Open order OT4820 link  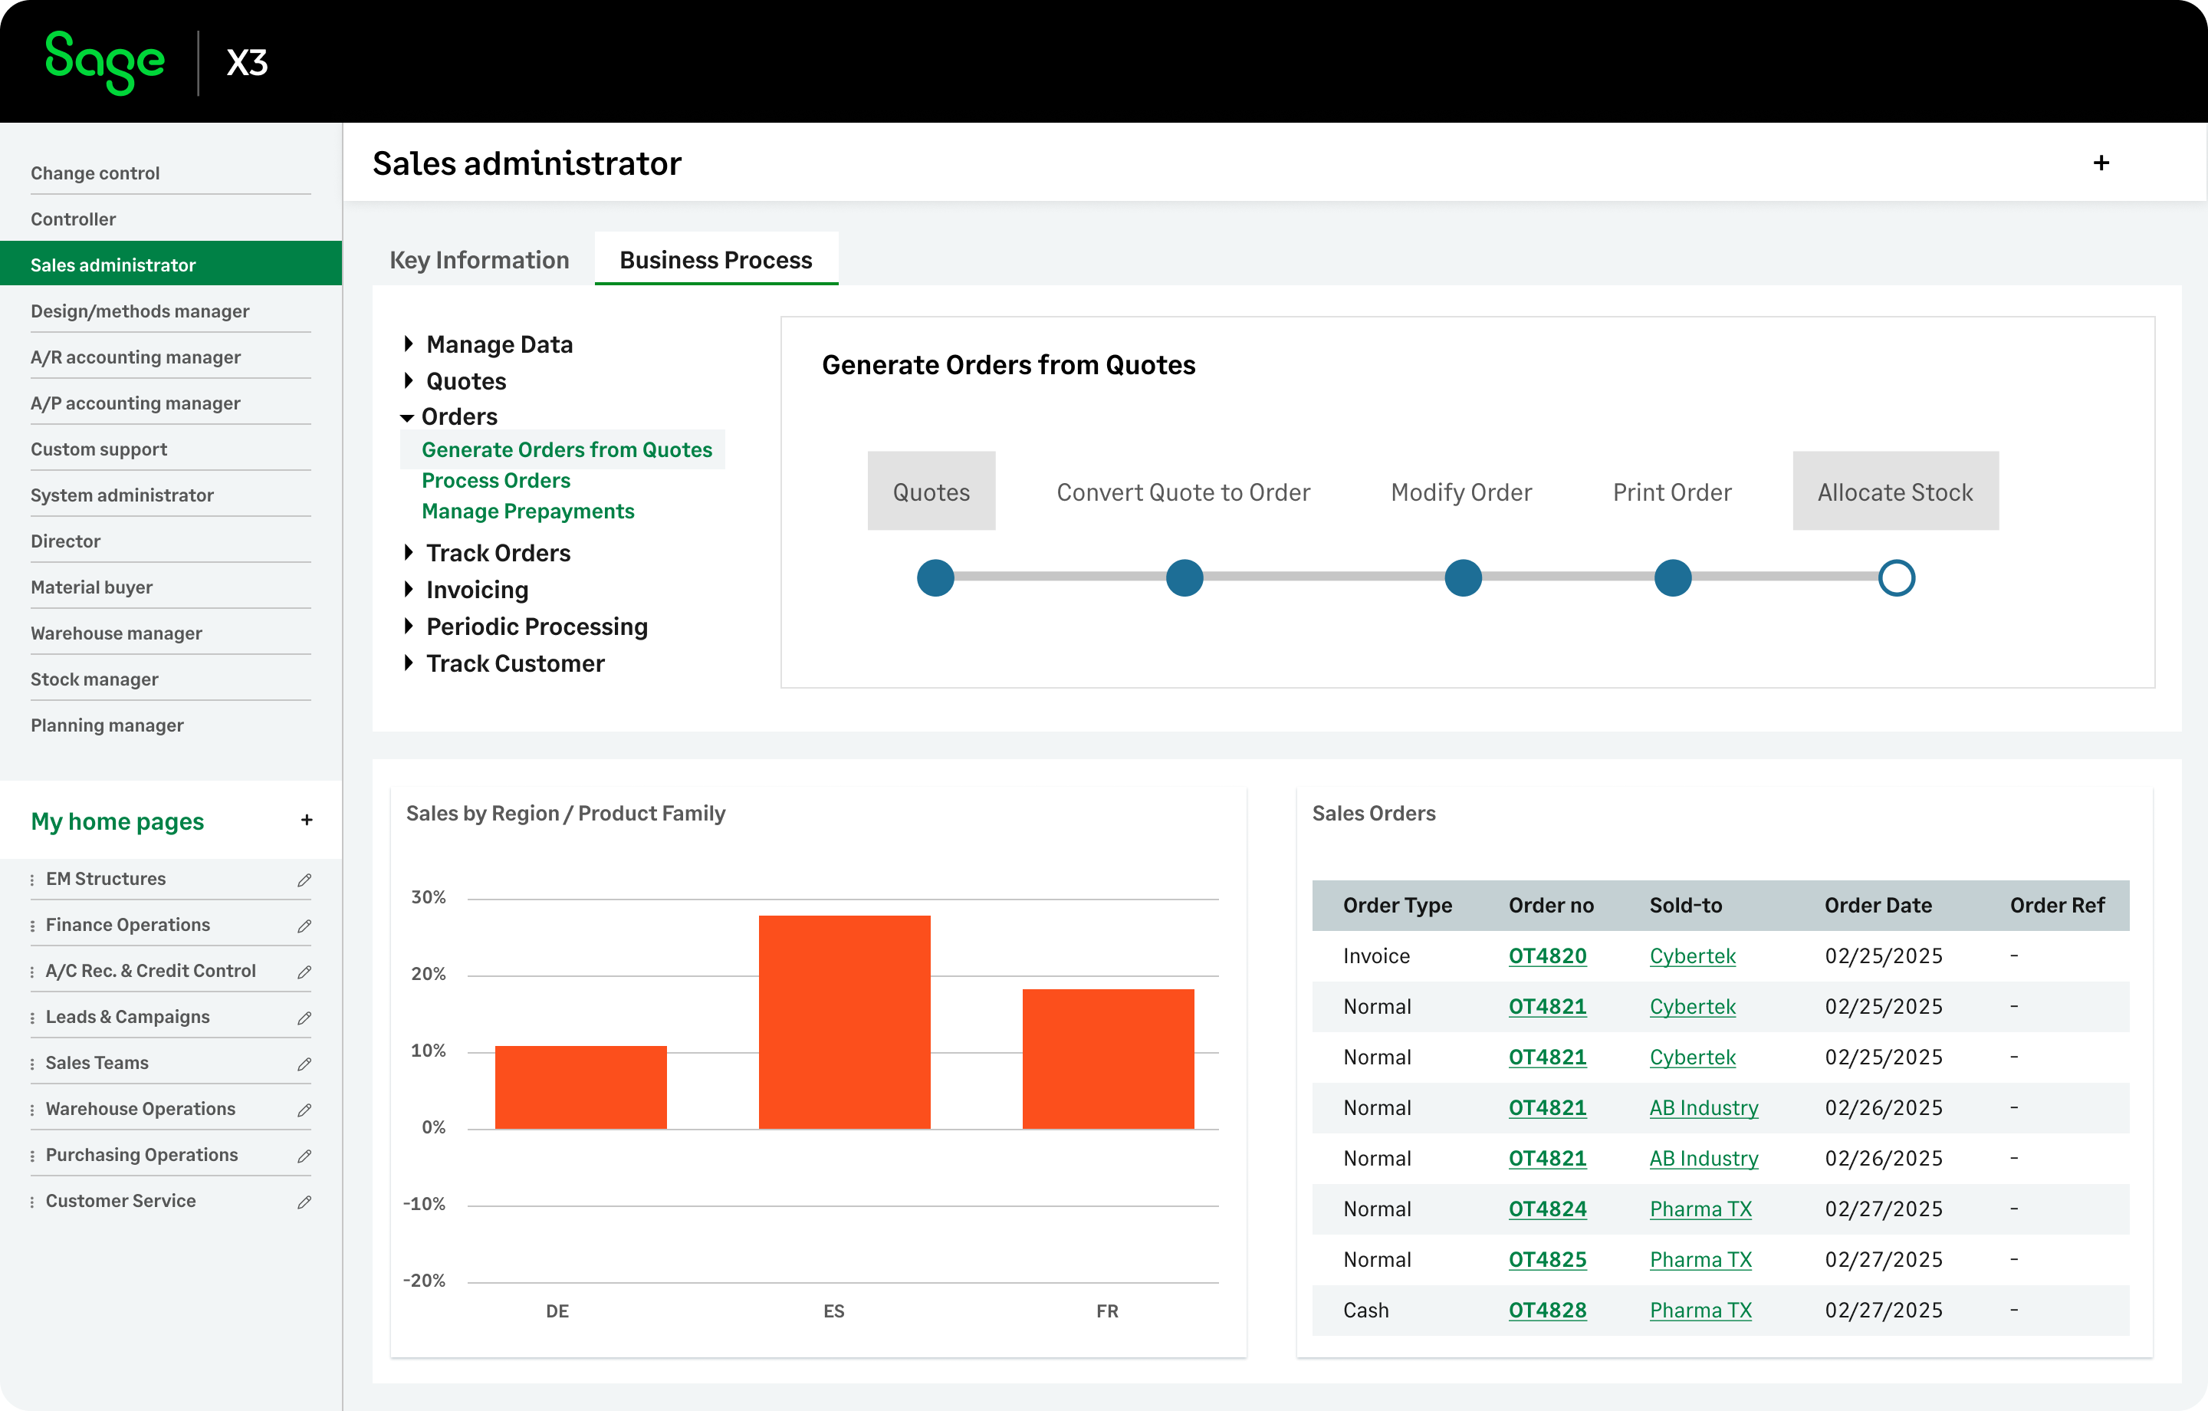[1548, 956]
